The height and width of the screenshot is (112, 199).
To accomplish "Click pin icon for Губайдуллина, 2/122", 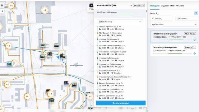I will [97, 52].
